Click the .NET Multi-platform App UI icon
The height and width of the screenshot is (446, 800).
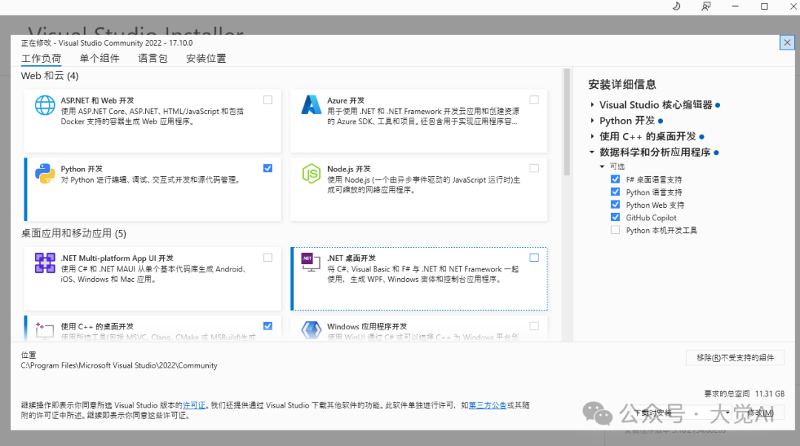(45, 263)
